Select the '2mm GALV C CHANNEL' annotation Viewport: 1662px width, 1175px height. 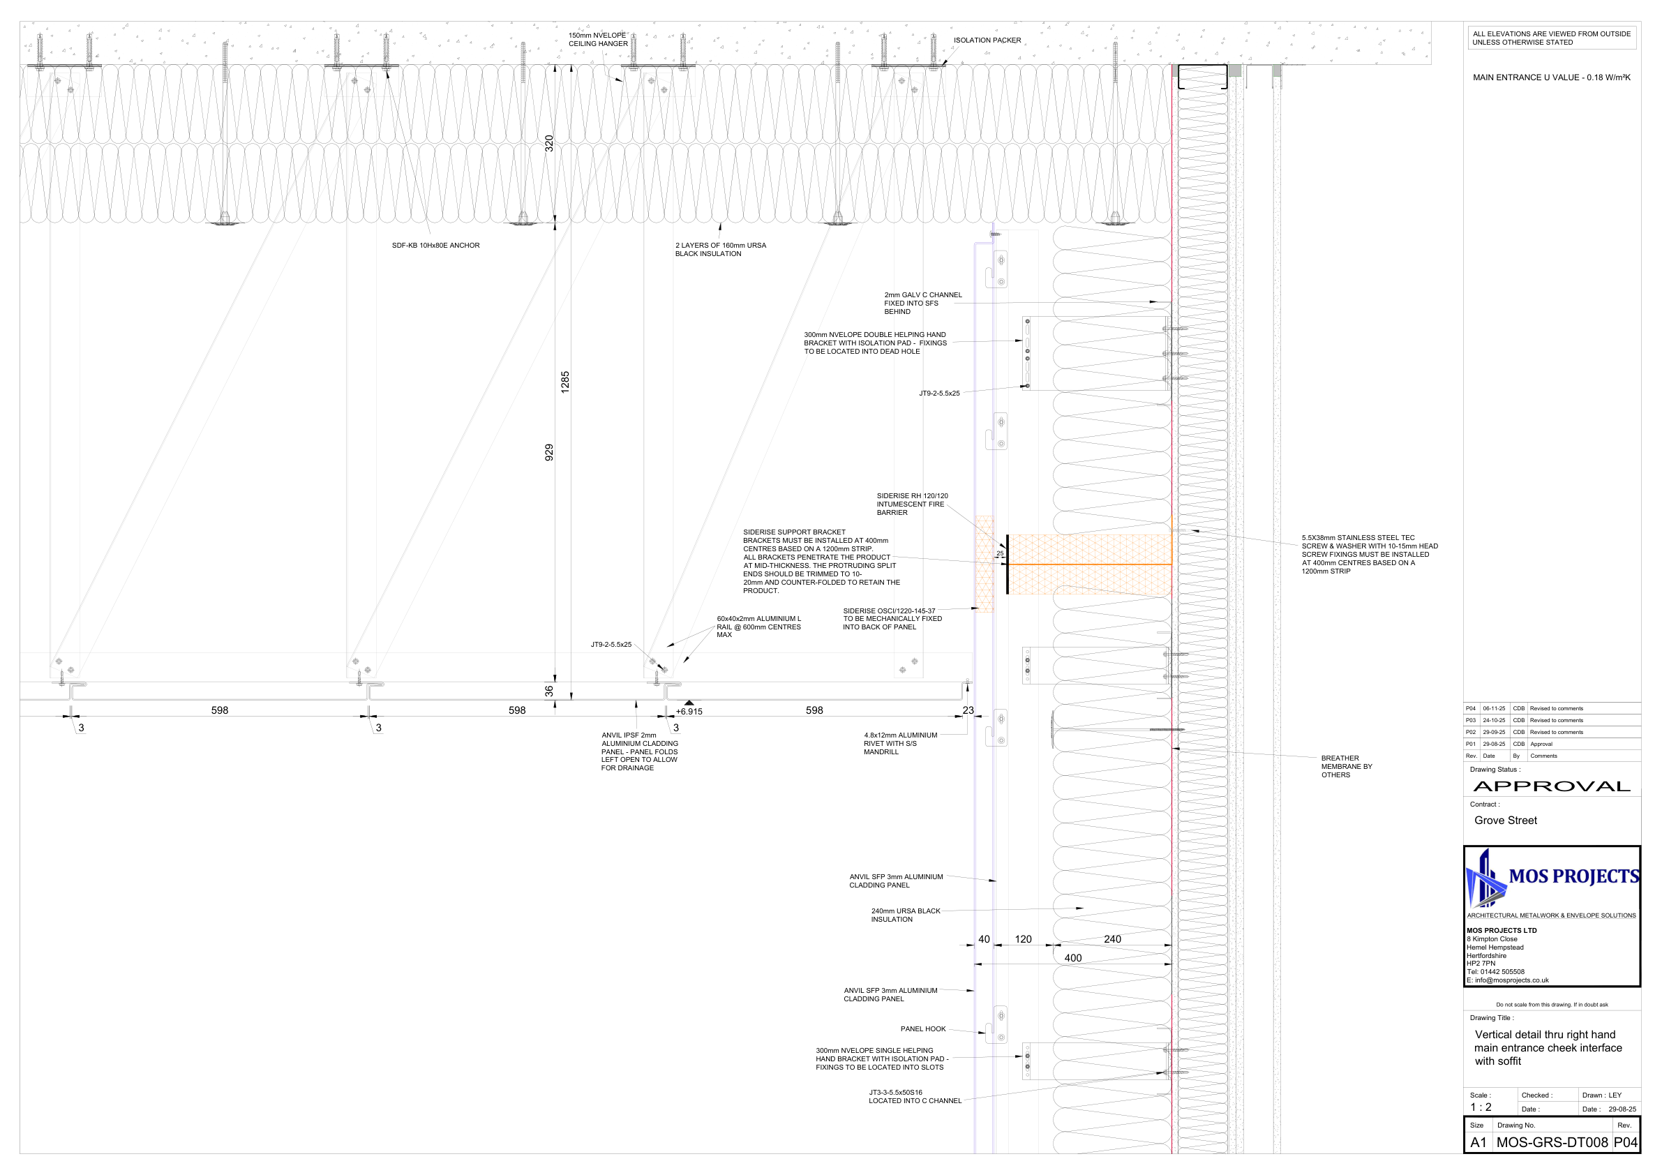pyautogui.click(x=923, y=304)
